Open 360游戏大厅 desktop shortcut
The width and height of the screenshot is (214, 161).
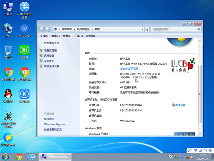(8, 140)
